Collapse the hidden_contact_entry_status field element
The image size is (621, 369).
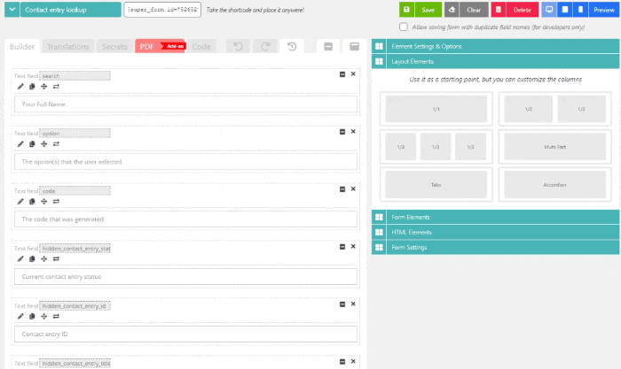(342, 247)
